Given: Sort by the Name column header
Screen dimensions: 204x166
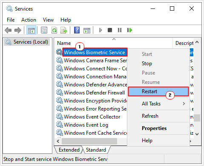Looking at the screenshot, I should click(x=113, y=43).
